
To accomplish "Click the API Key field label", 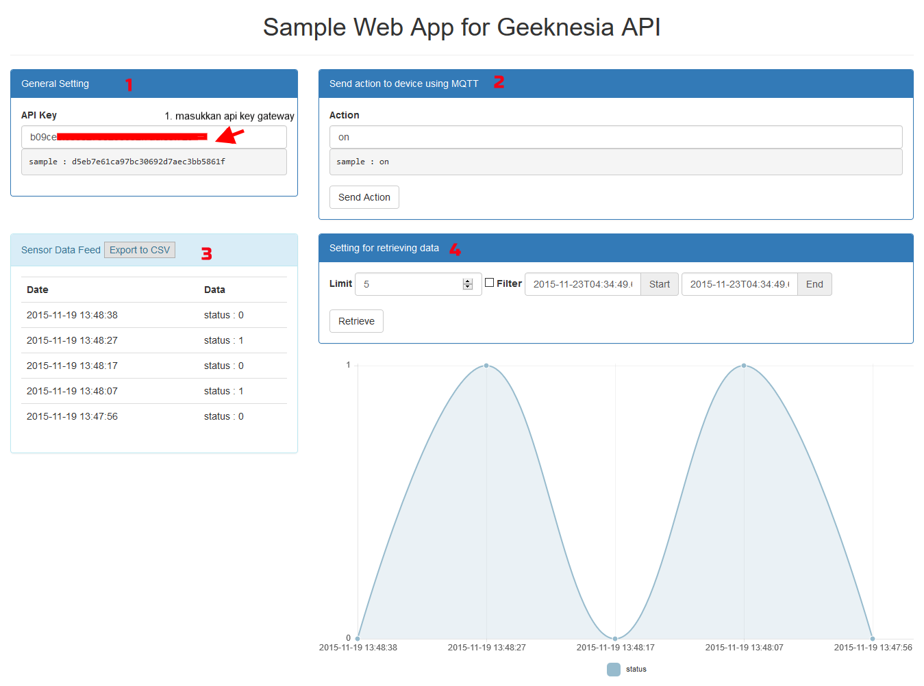I will [39, 115].
